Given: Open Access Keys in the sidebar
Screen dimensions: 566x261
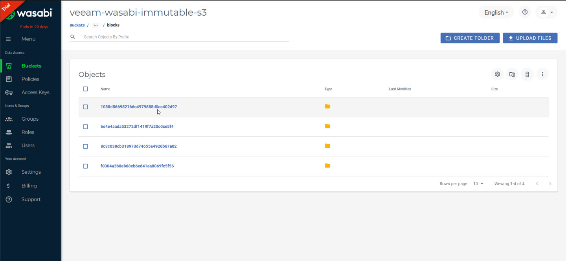Looking at the screenshot, I should pos(35,92).
